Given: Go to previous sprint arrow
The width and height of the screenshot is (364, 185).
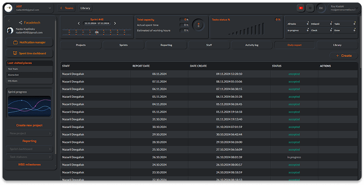Looking at the screenshot, I should coord(79,23).
